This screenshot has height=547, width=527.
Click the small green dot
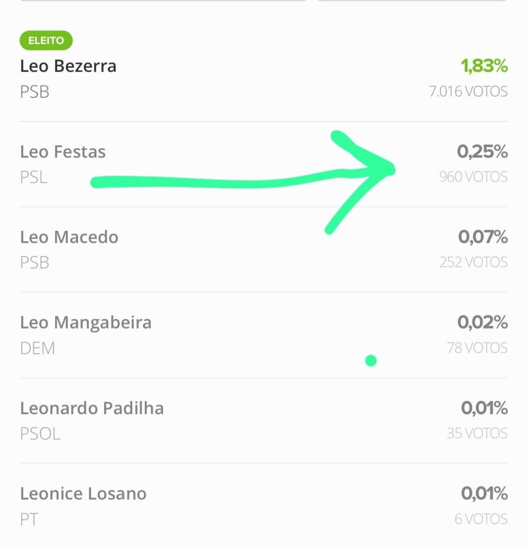coord(371,361)
